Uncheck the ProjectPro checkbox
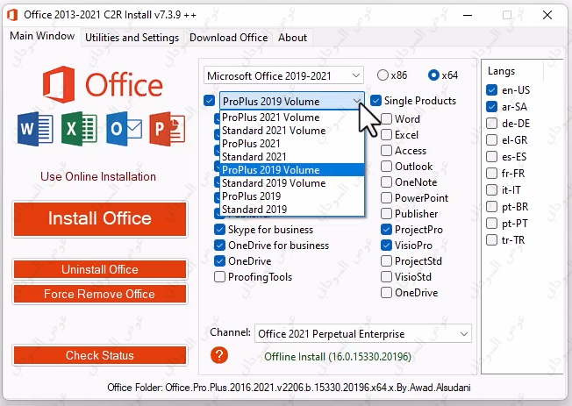This screenshot has width=572, height=406. coord(386,230)
